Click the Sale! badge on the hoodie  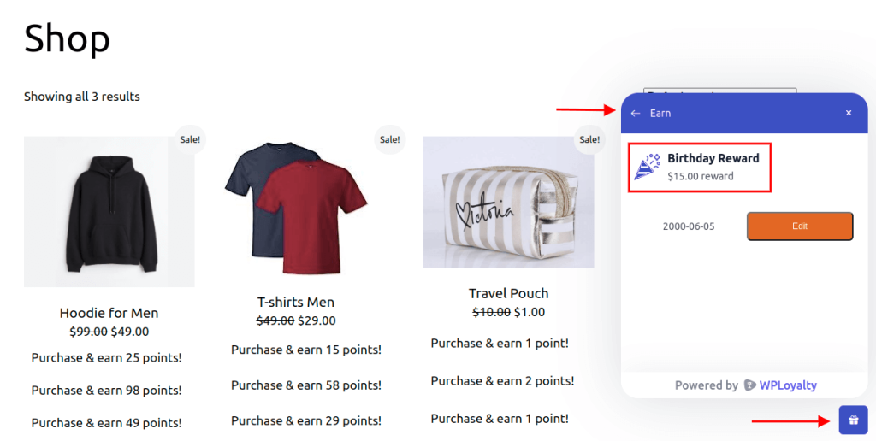[x=190, y=139]
